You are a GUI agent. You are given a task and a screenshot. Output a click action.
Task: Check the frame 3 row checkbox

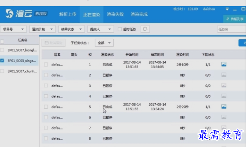click(x=46, y=85)
